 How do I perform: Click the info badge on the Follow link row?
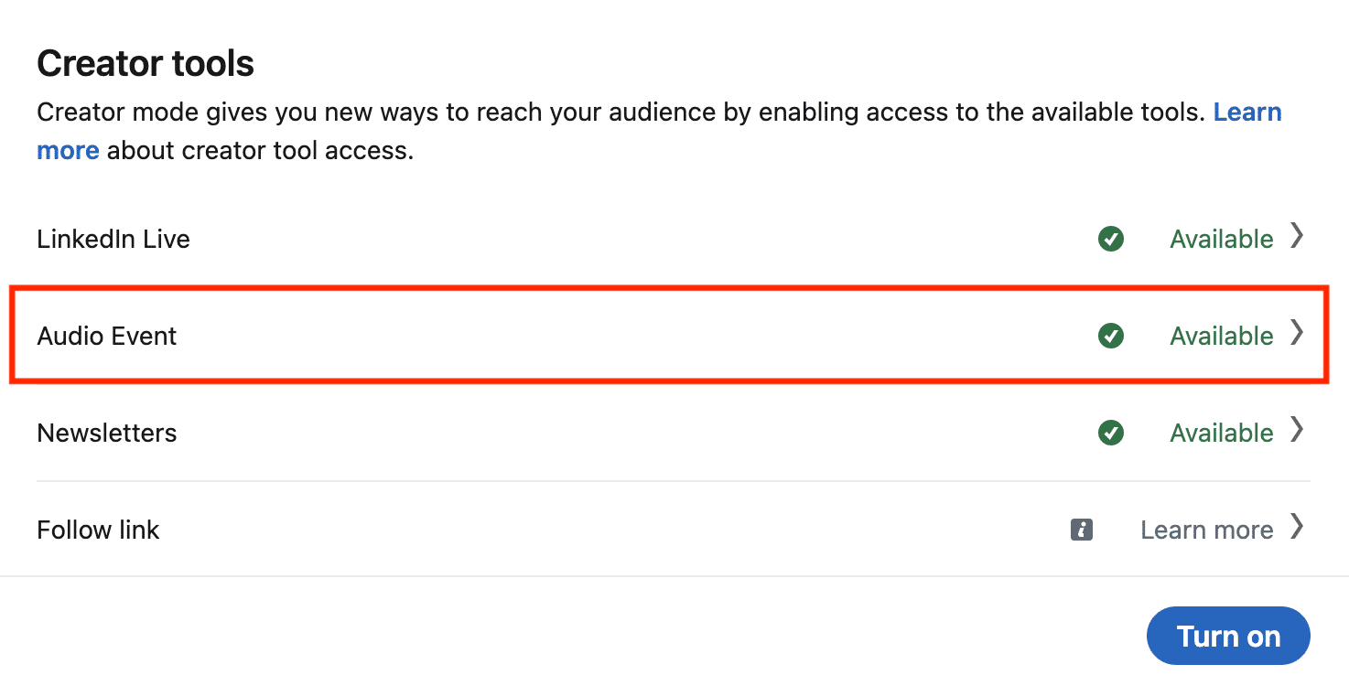(1081, 530)
